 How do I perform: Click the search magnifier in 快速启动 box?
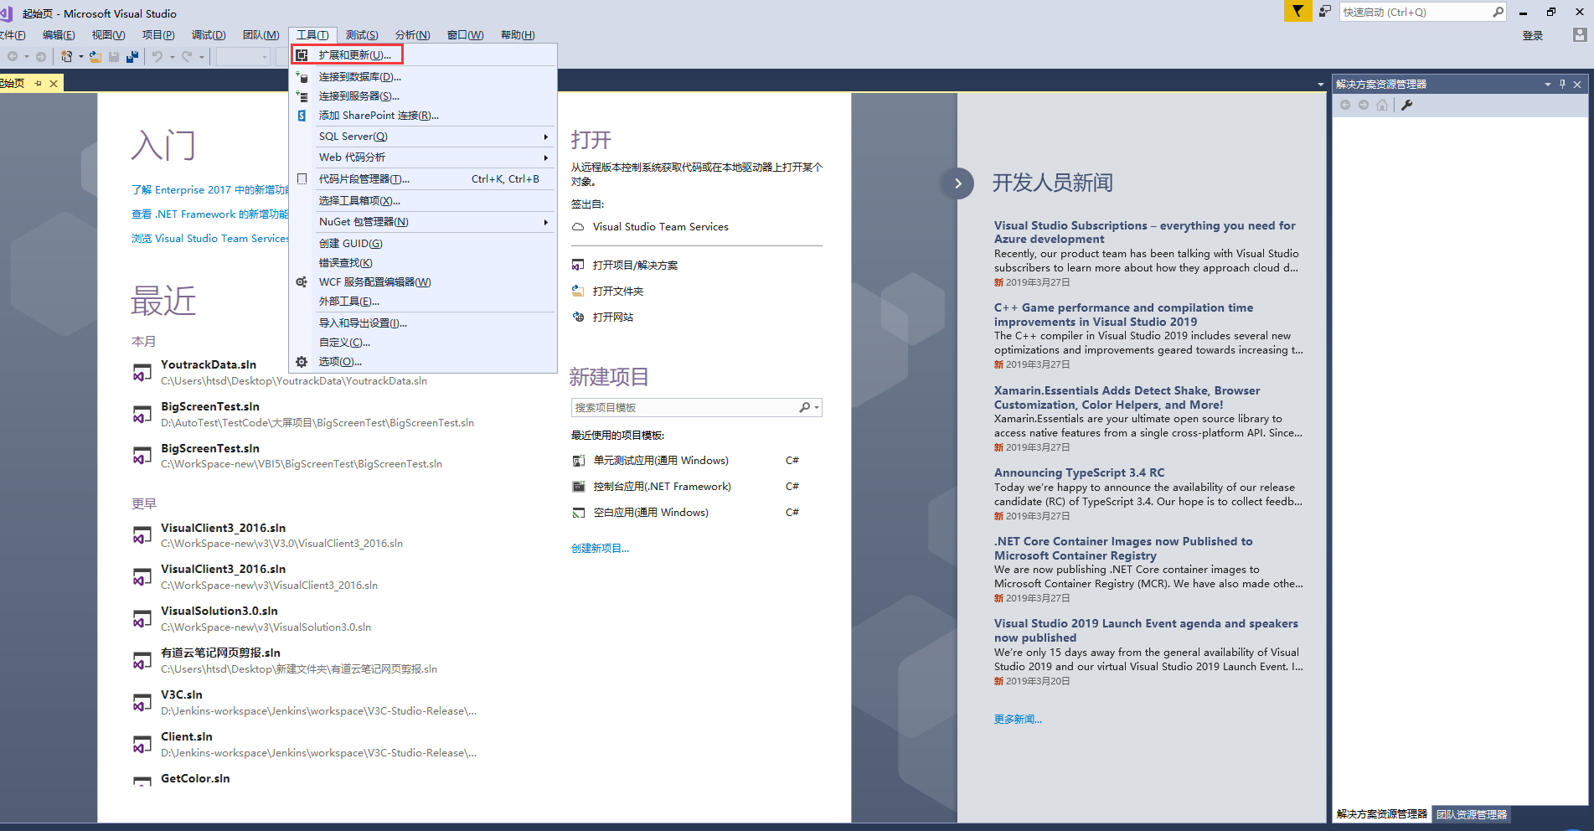pos(1498,12)
